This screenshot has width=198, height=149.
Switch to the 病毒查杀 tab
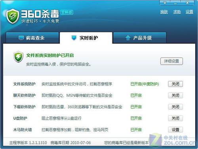coord(32,38)
